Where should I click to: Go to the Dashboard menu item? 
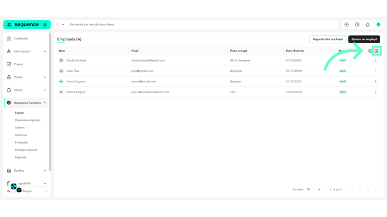point(21,39)
